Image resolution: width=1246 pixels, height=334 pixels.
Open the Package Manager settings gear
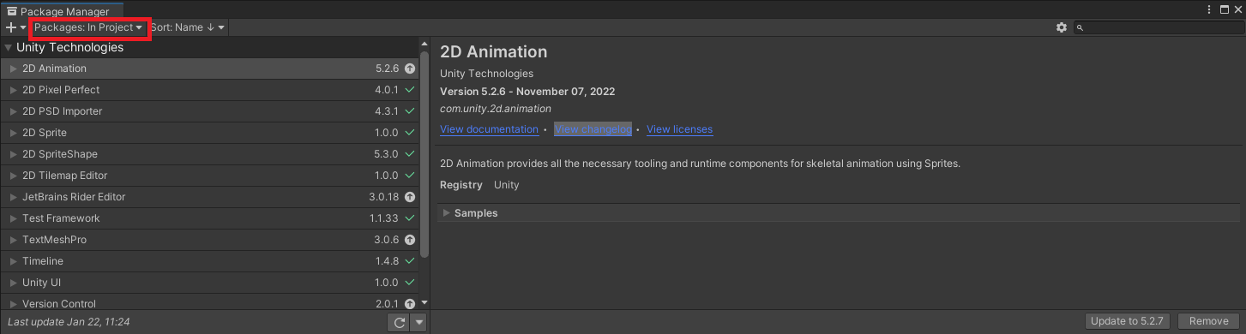pyautogui.click(x=1062, y=27)
